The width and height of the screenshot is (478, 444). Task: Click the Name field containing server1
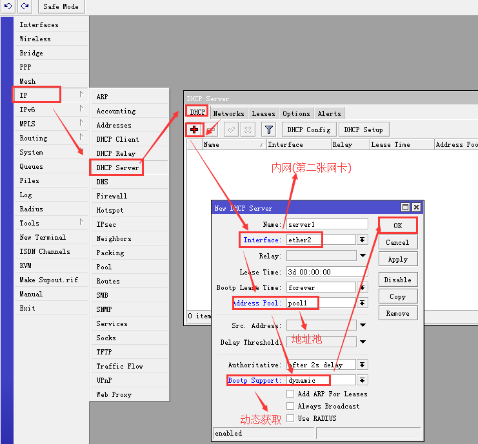pyautogui.click(x=327, y=224)
